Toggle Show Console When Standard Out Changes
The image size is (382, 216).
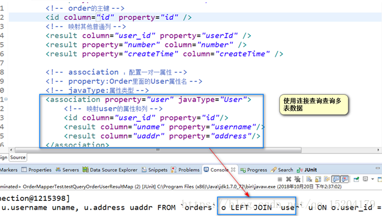coord(336,179)
